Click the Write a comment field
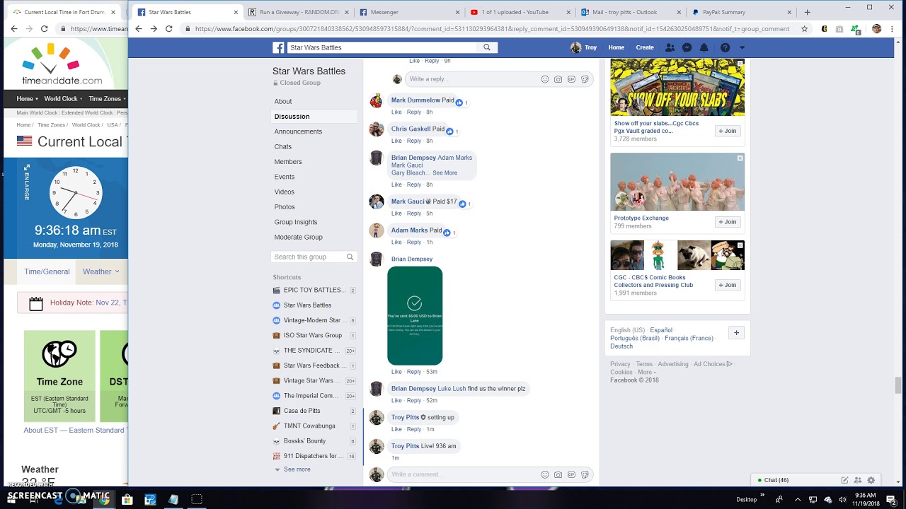Image resolution: width=906 pixels, height=509 pixels. pos(464,474)
